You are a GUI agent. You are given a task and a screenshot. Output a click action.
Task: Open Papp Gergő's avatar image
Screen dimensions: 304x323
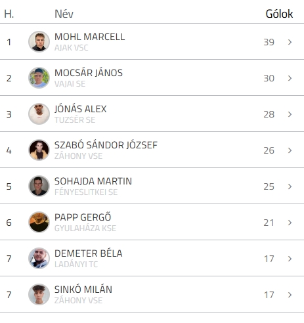point(39,222)
